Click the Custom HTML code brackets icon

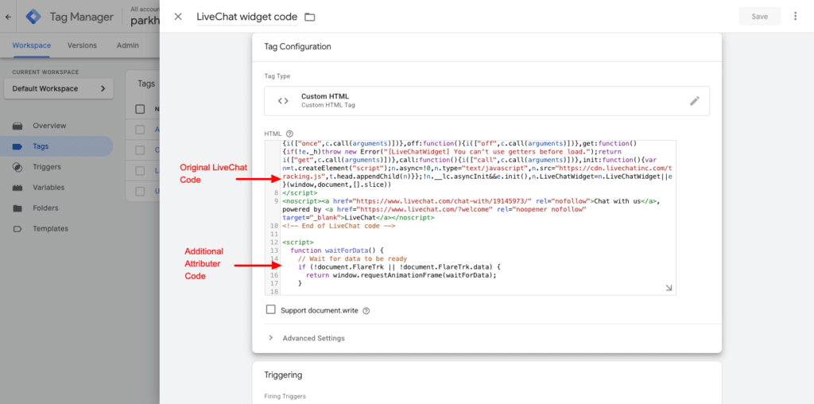pos(283,101)
